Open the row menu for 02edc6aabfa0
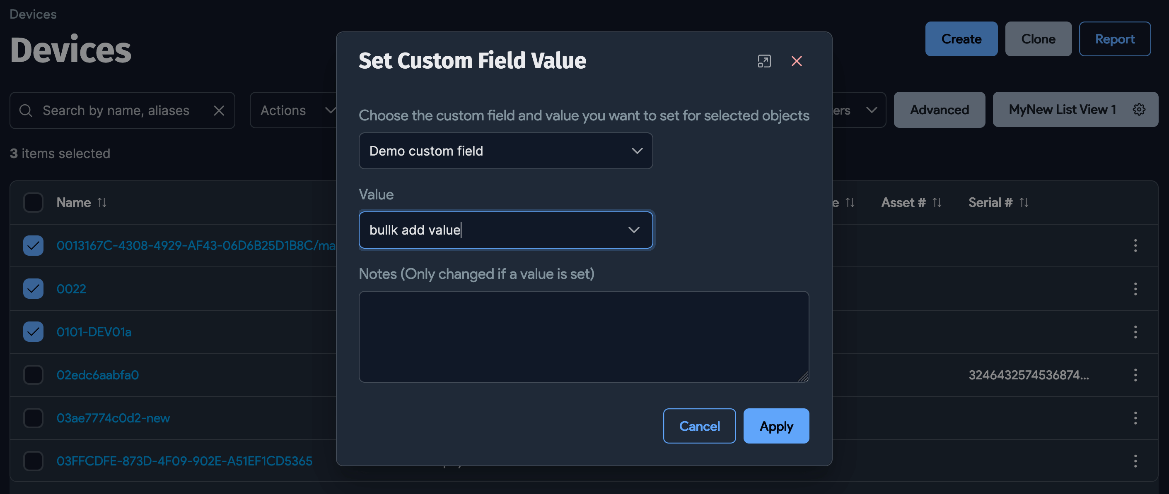 click(1135, 375)
